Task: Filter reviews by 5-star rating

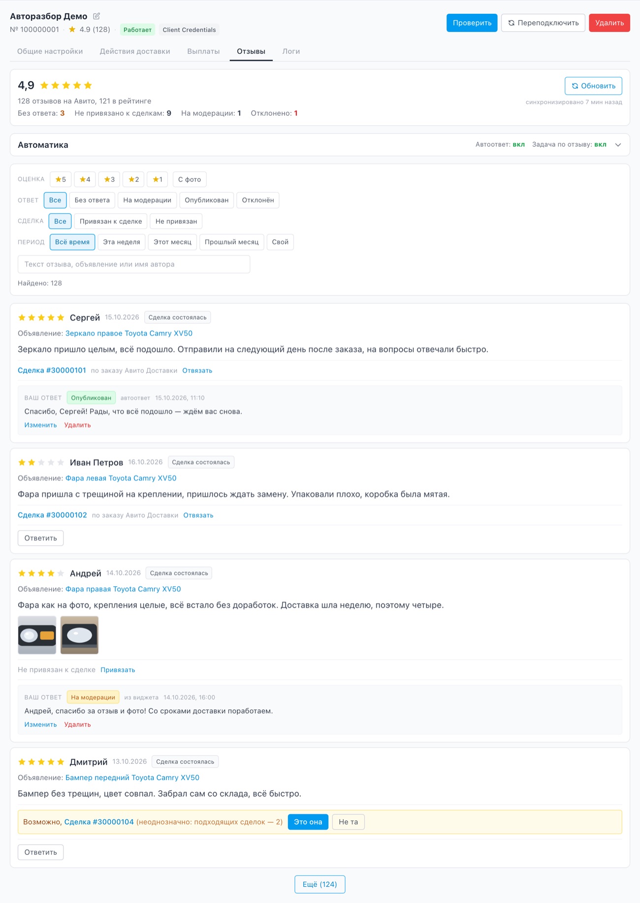Action: (x=61, y=179)
